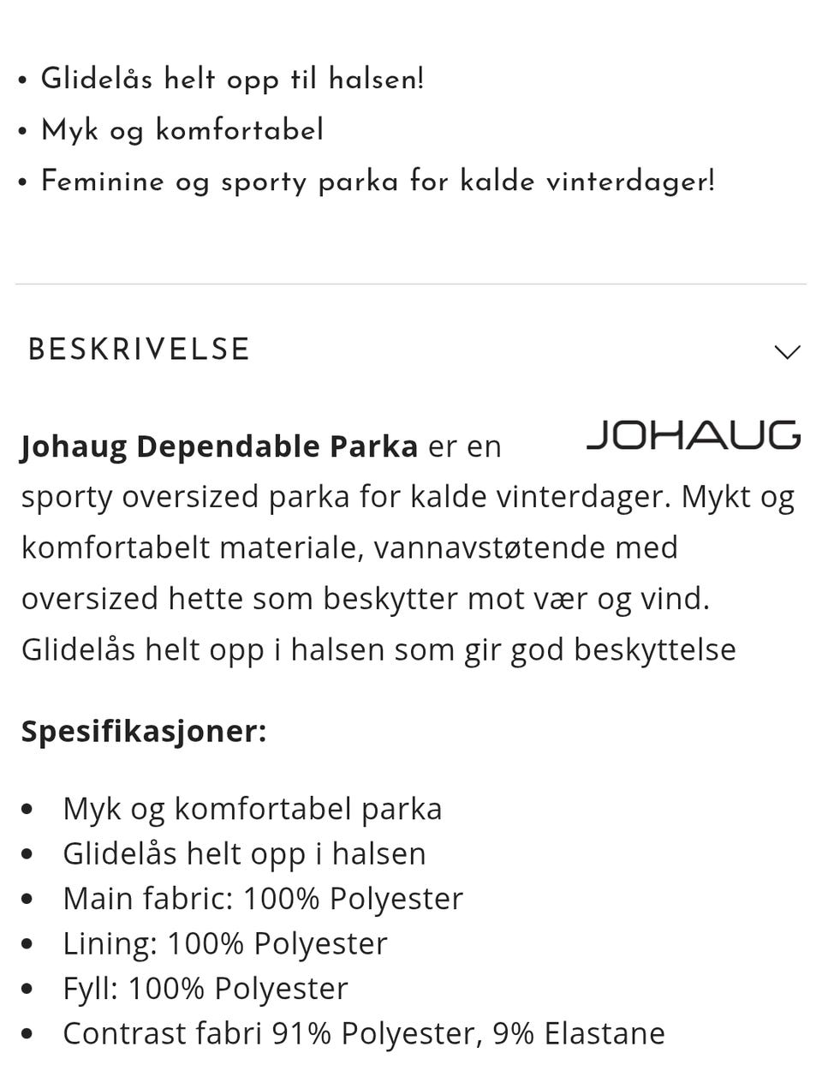Select the Glidelås helt opp i halsen bullet
This screenshot has height=1089, width=822.
pos(244,853)
